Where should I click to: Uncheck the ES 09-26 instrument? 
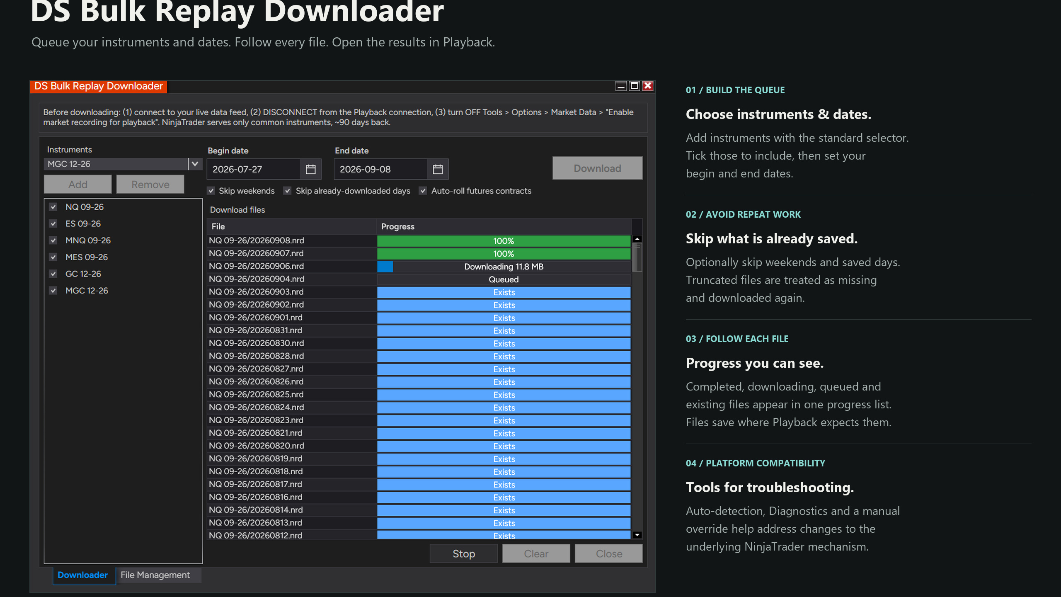[53, 223]
